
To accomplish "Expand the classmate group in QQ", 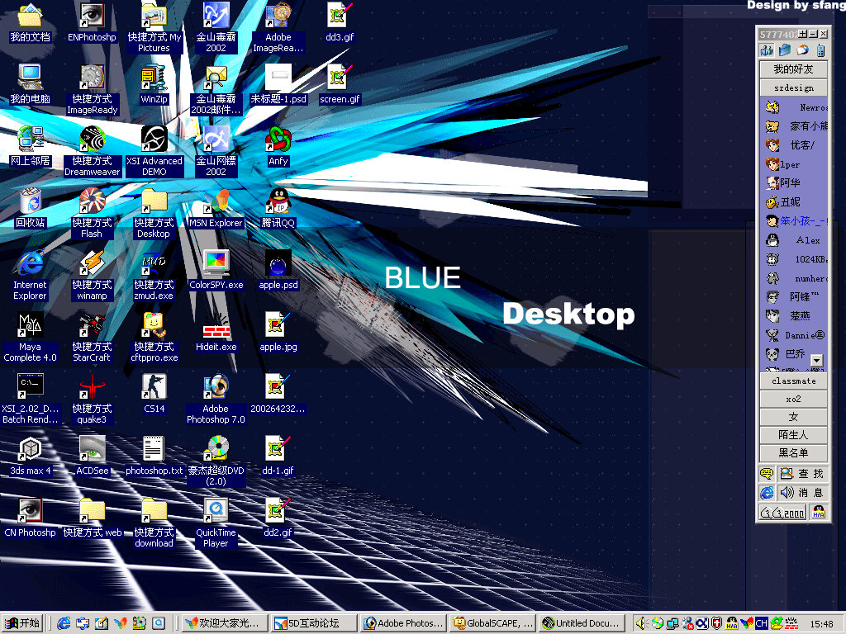I will 793,381.
